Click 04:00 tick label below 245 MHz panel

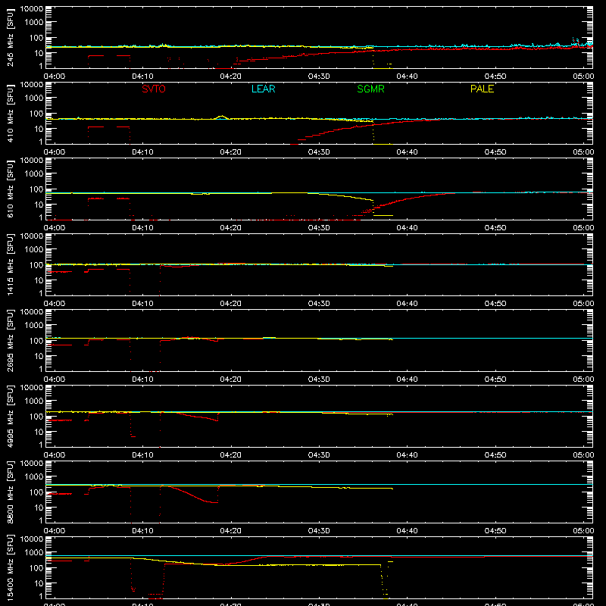point(55,77)
